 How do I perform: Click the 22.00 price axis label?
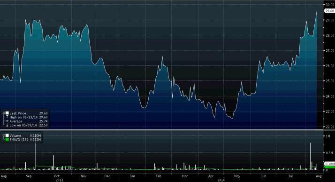point(330,127)
